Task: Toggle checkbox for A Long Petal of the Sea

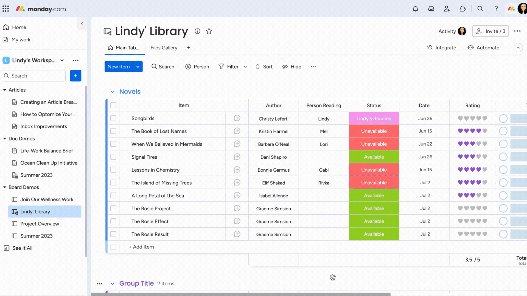Action: (113, 195)
